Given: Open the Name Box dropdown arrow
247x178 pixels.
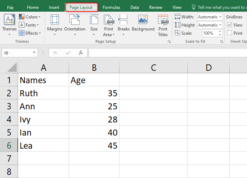Looking at the screenshot, I should (34, 52).
